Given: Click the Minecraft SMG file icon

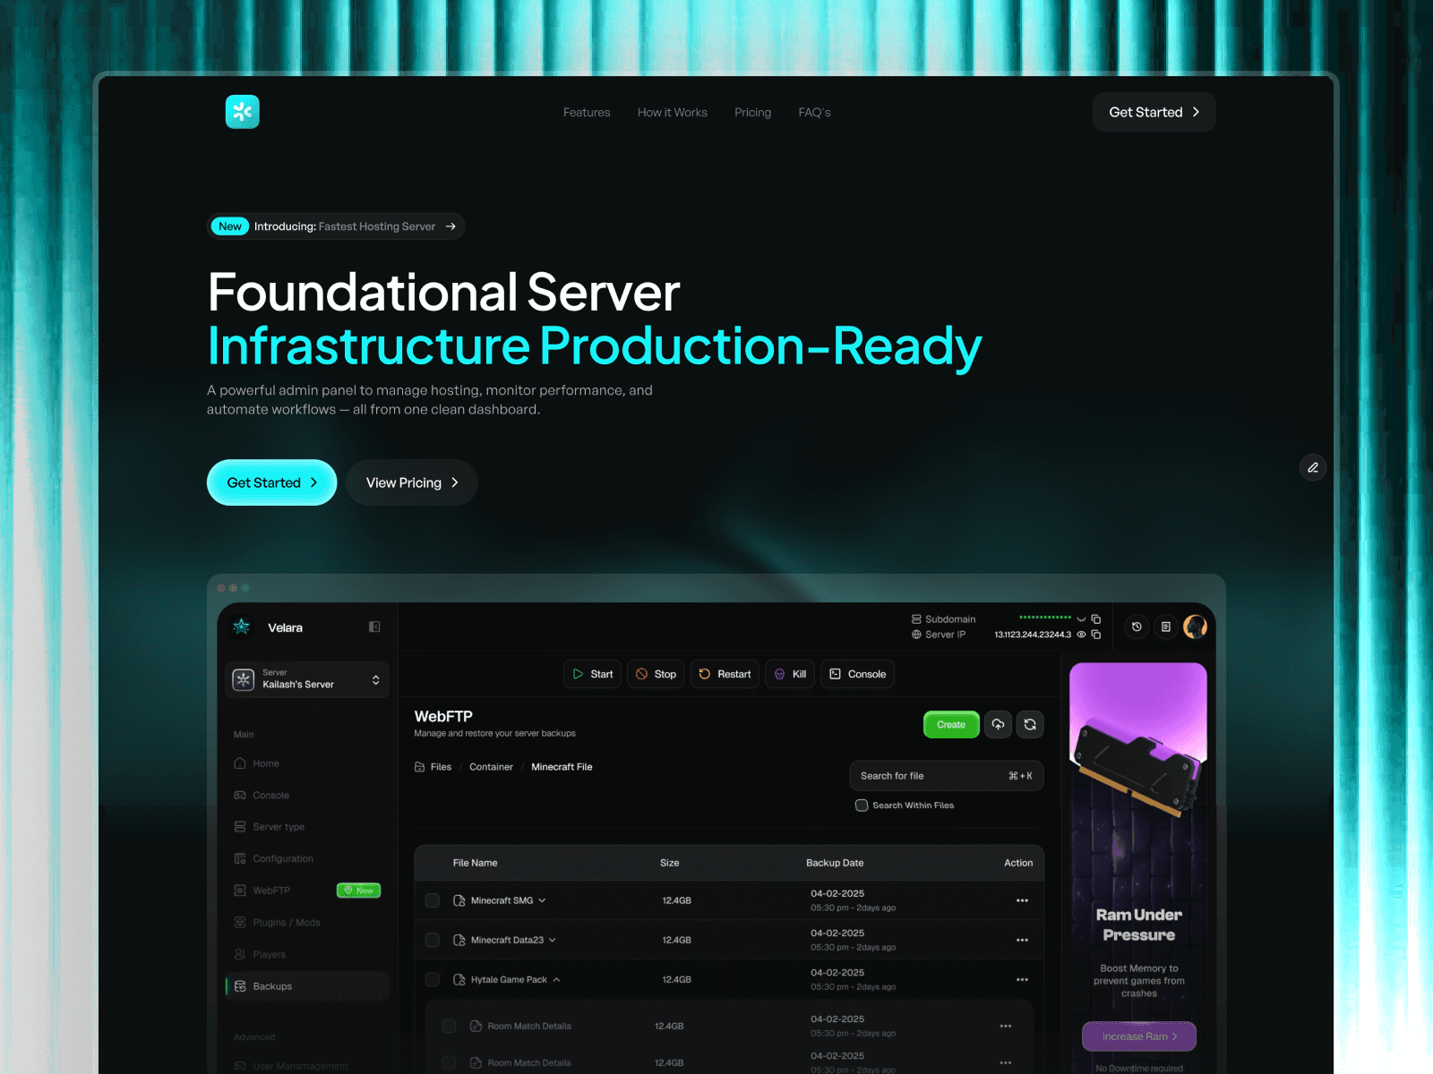Looking at the screenshot, I should 459,900.
